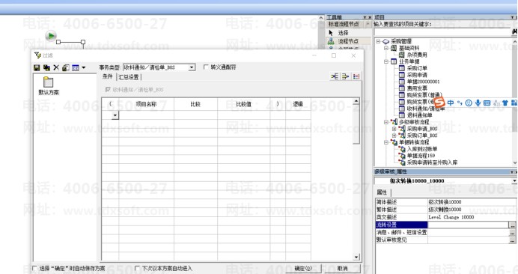Click the project tree scrollbar down arrow

click(x=515, y=162)
